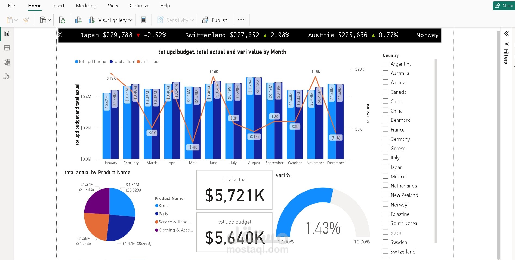This screenshot has width=515, height=260.
Task: Switch to Report view icon
Action: click(7, 34)
